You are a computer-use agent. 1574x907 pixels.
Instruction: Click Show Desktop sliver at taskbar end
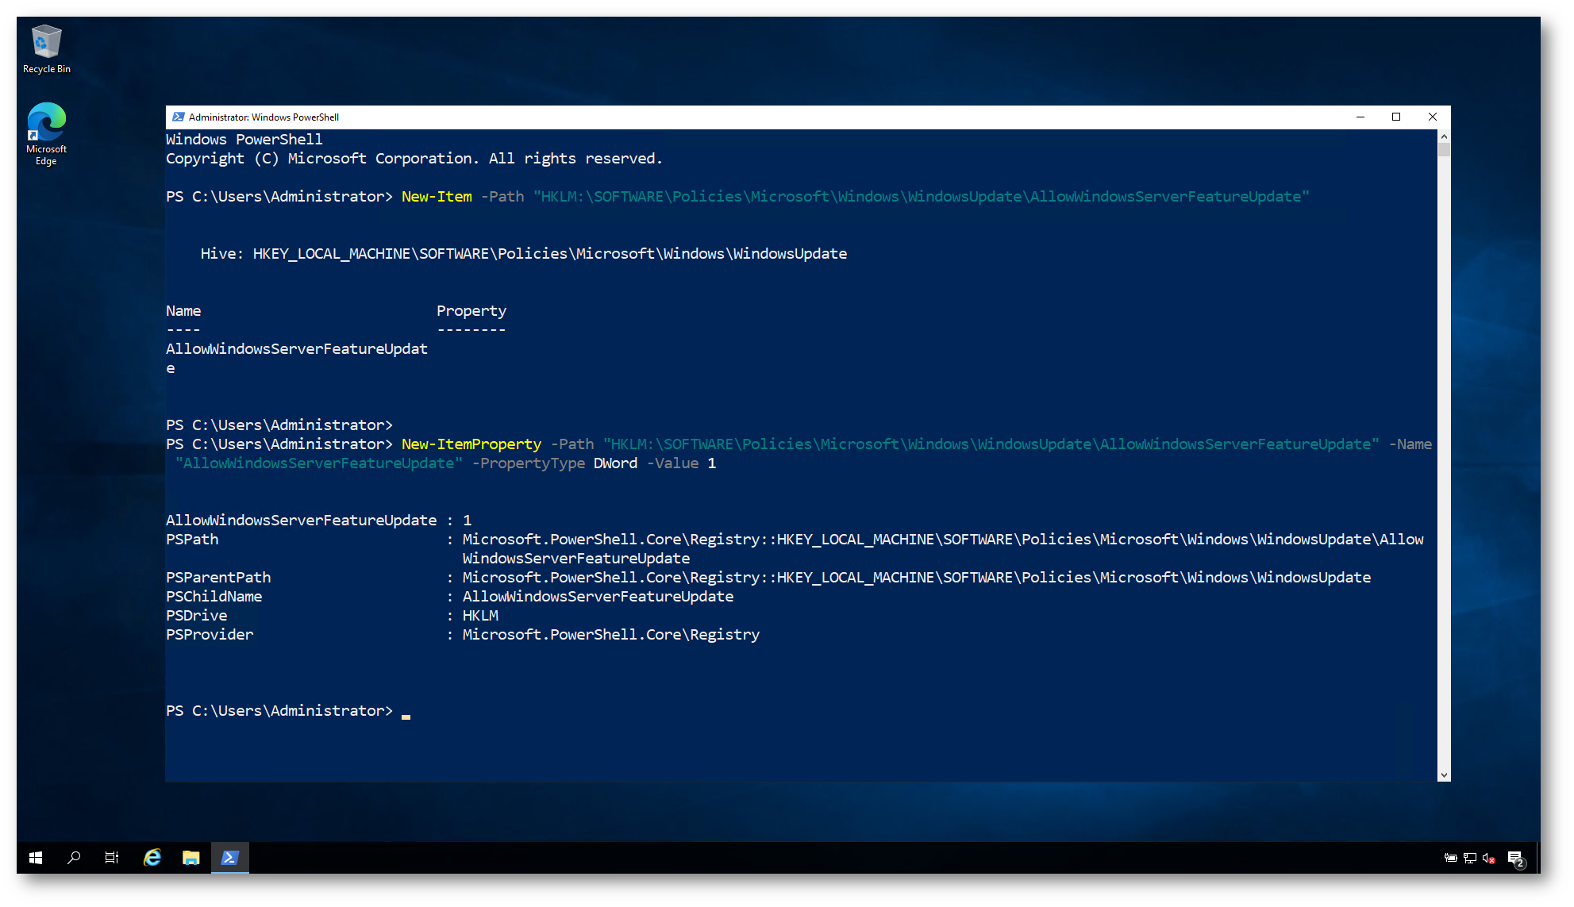coord(1538,858)
